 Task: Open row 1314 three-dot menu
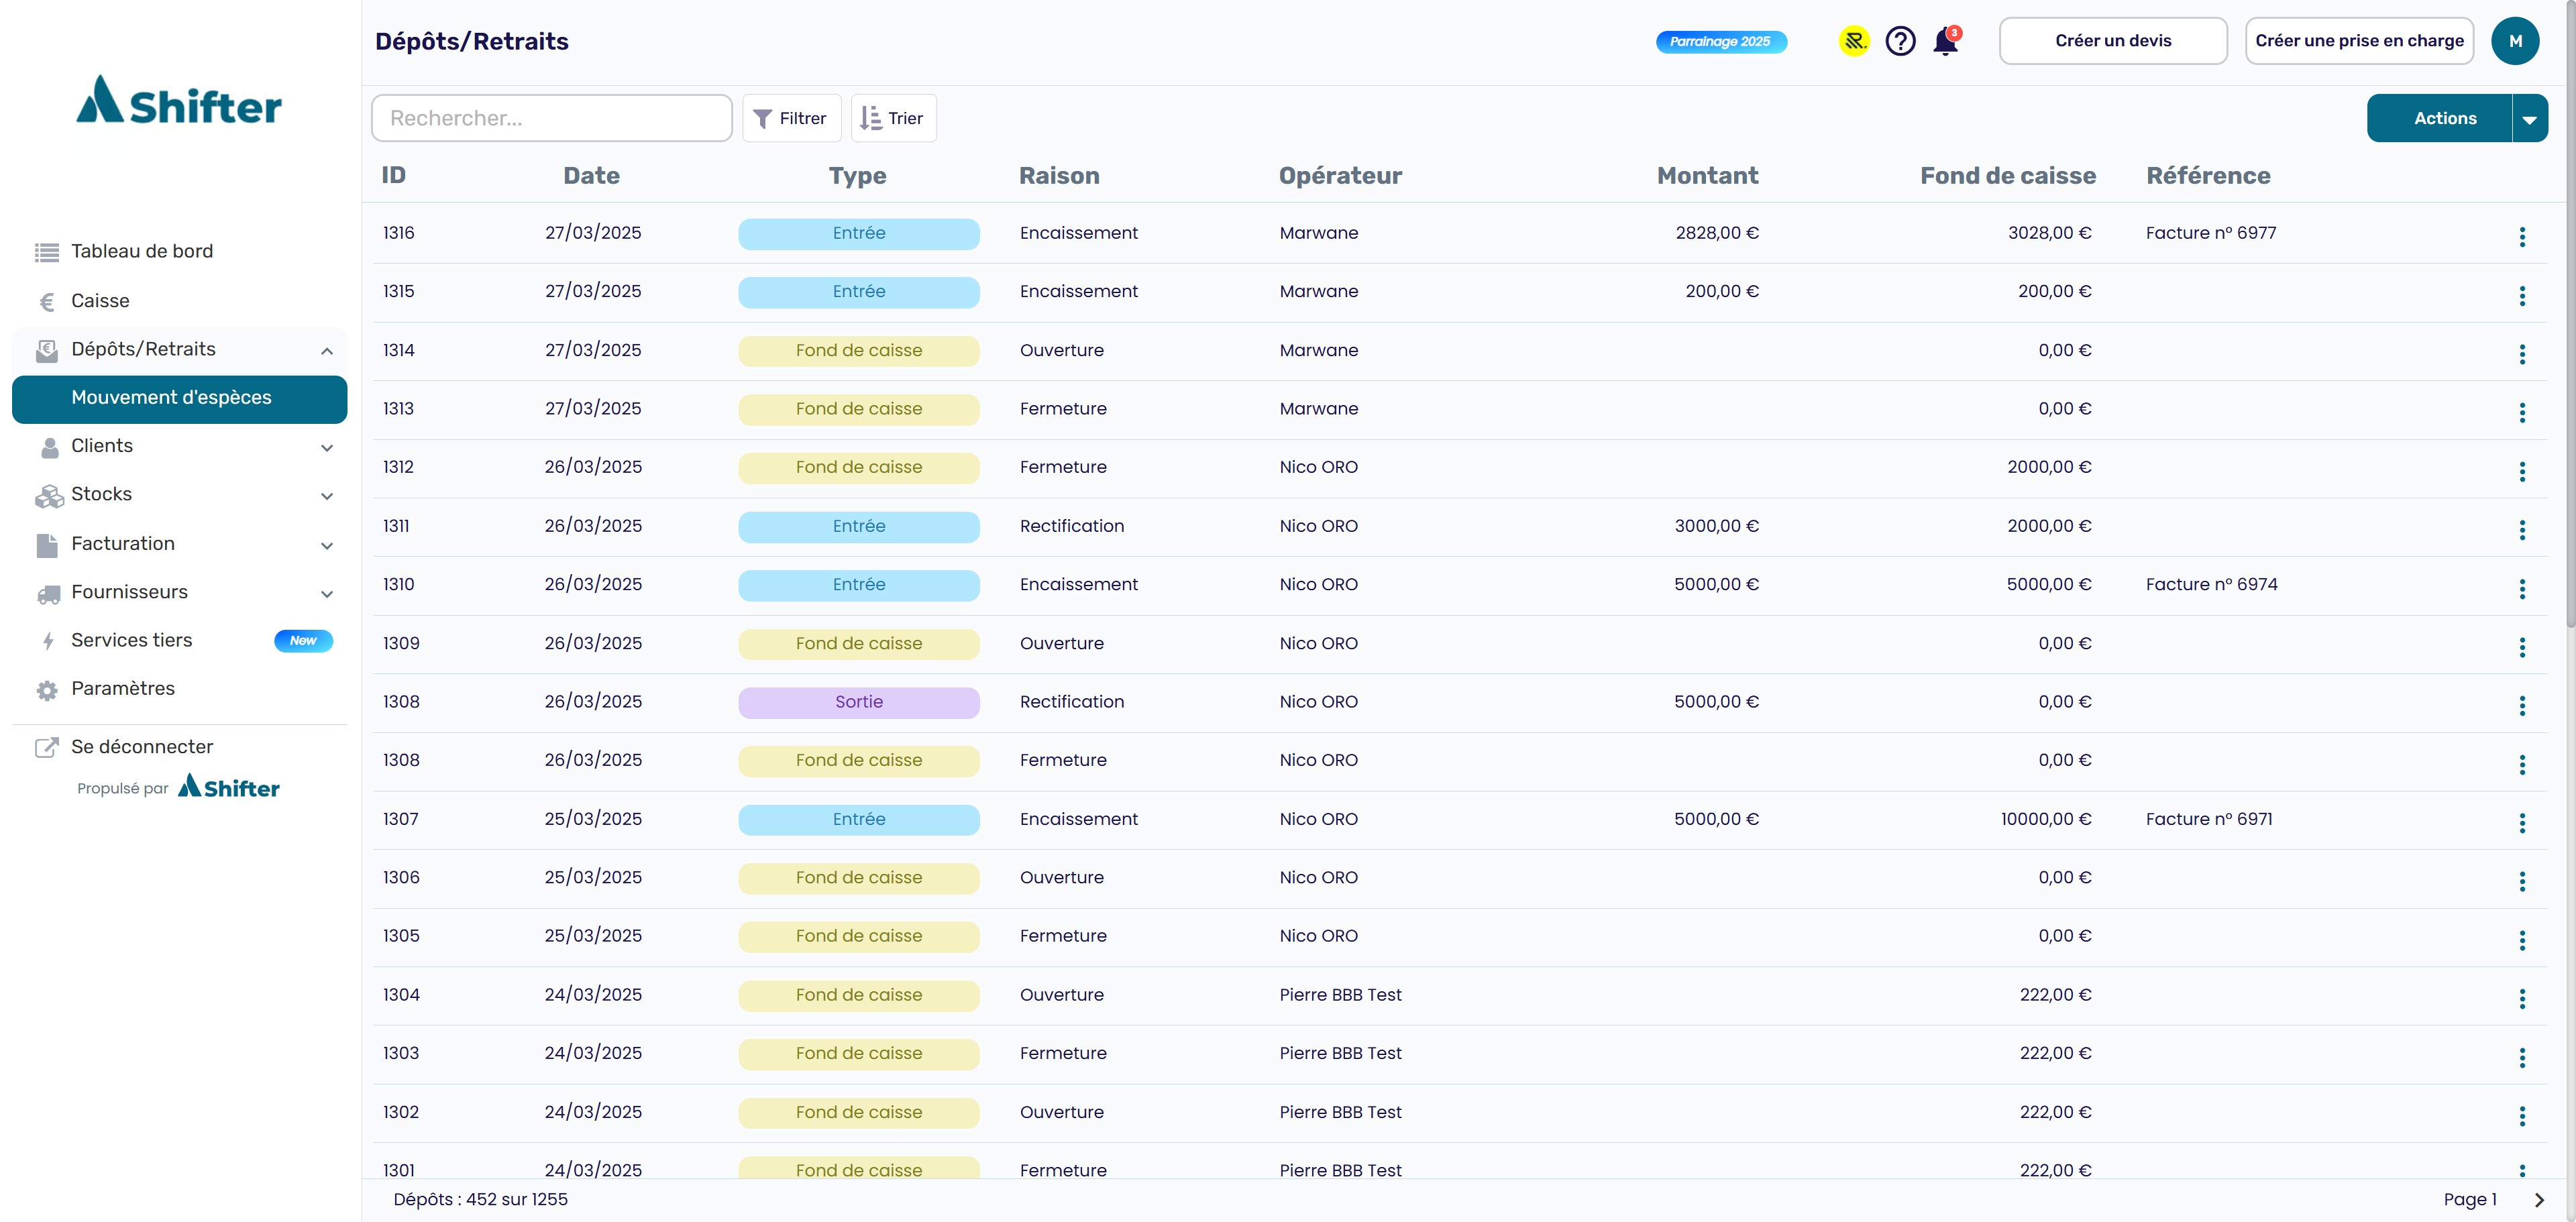pos(2522,354)
